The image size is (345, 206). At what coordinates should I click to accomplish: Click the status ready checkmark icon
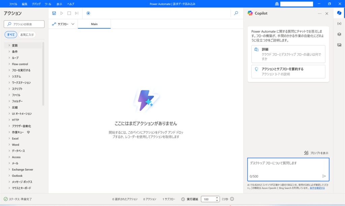click(x=6, y=199)
